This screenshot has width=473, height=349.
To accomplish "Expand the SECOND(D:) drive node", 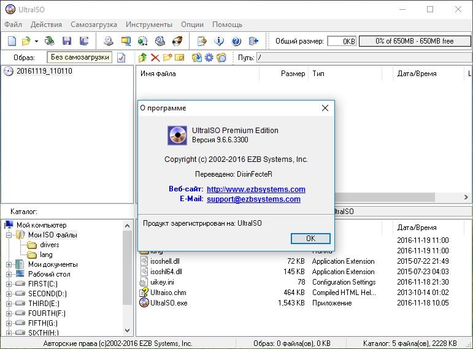I will click(9, 294).
